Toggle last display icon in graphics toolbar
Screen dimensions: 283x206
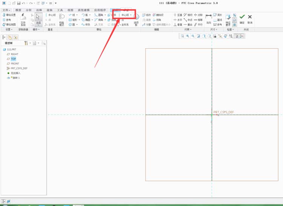pyautogui.click(x=241, y=36)
